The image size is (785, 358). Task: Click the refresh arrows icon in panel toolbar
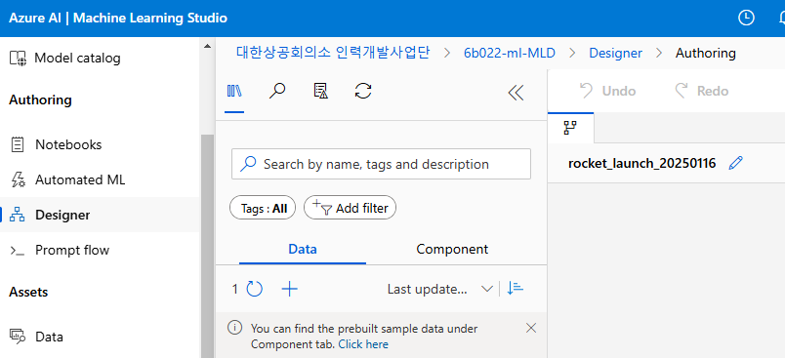[x=363, y=91]
